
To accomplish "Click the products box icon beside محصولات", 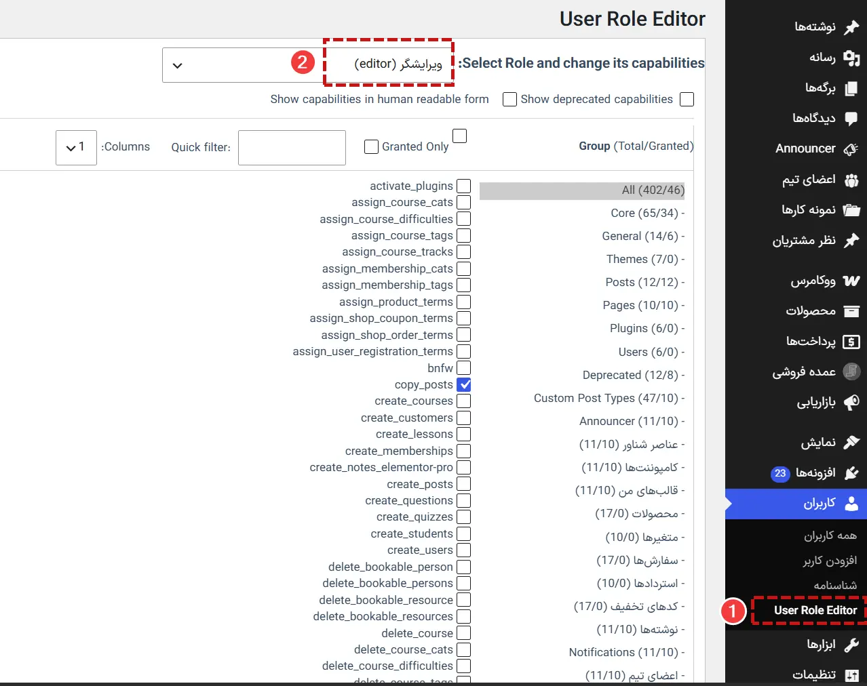I will [851, 311].
